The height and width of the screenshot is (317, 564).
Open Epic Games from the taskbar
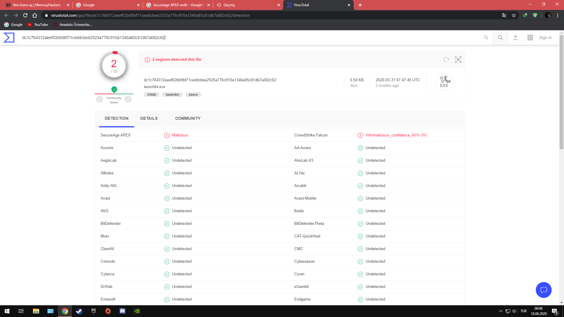click(93, 311)
